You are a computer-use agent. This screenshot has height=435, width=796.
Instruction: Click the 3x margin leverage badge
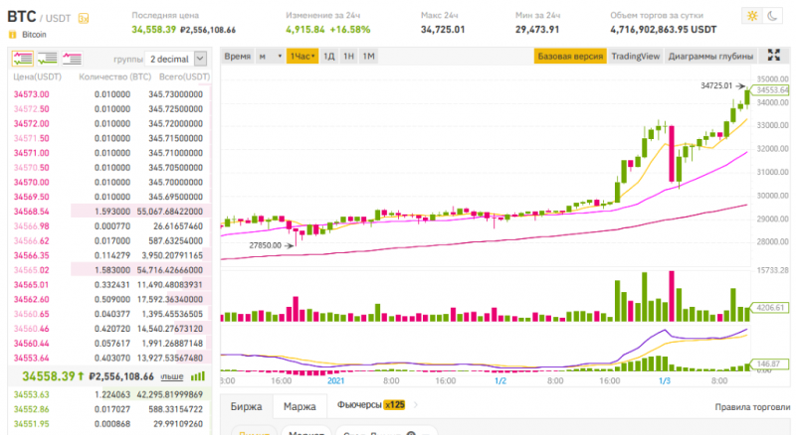[x=83, y=18]
